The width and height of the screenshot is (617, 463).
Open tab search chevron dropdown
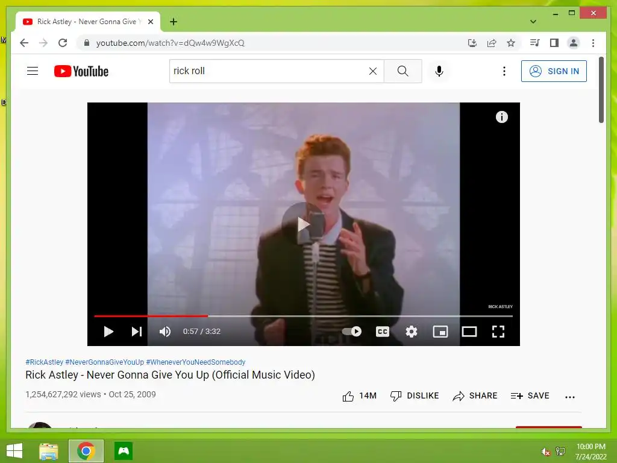click(533, 22)
